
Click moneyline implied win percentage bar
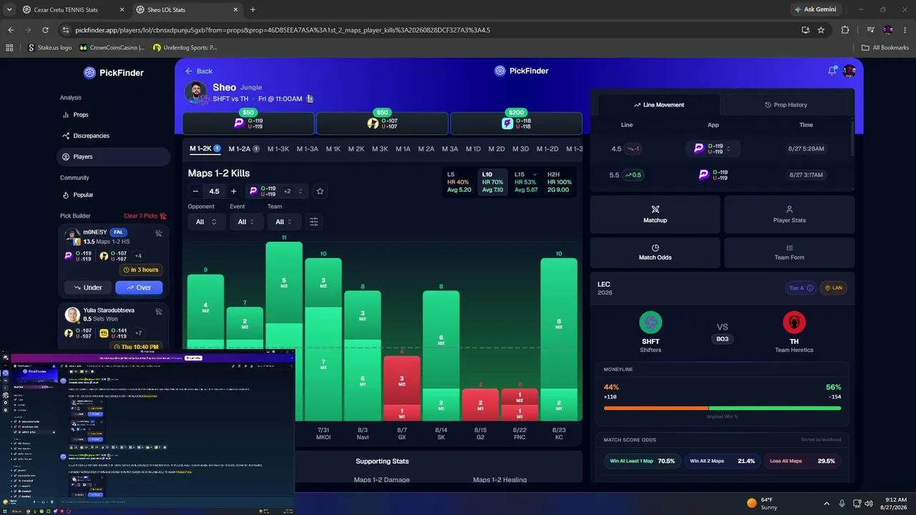[x=722, y=408]
